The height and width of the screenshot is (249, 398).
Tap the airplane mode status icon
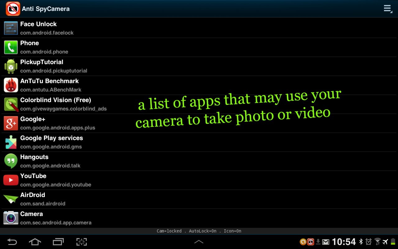point(386,242)
